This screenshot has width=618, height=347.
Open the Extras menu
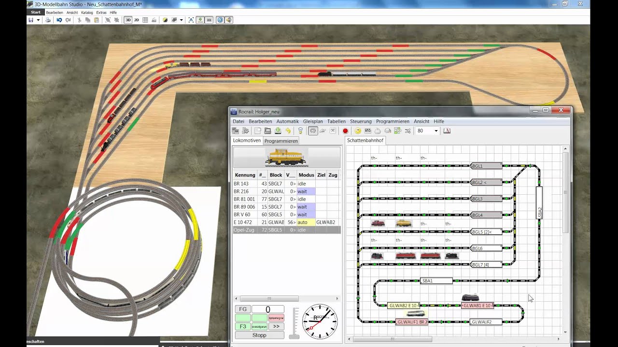pos(101,12)
